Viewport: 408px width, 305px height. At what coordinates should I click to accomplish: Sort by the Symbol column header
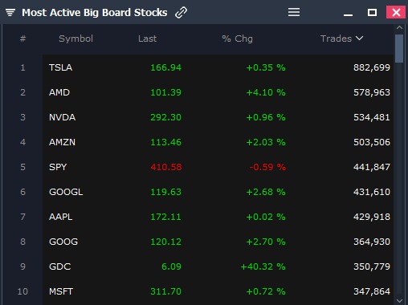tap(75, 39)
